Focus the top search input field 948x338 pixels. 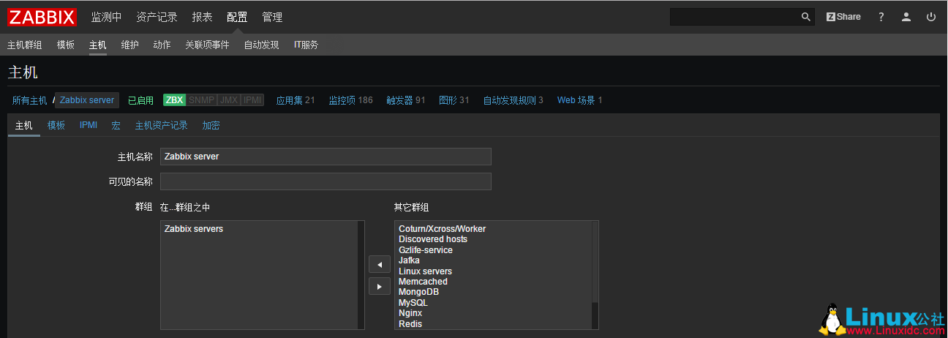[734, 17]
